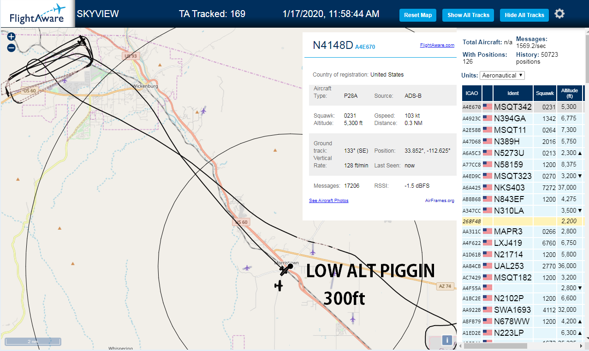589x351 pixels.
Task: Open the map attribution info button
Action: [446, 340]
